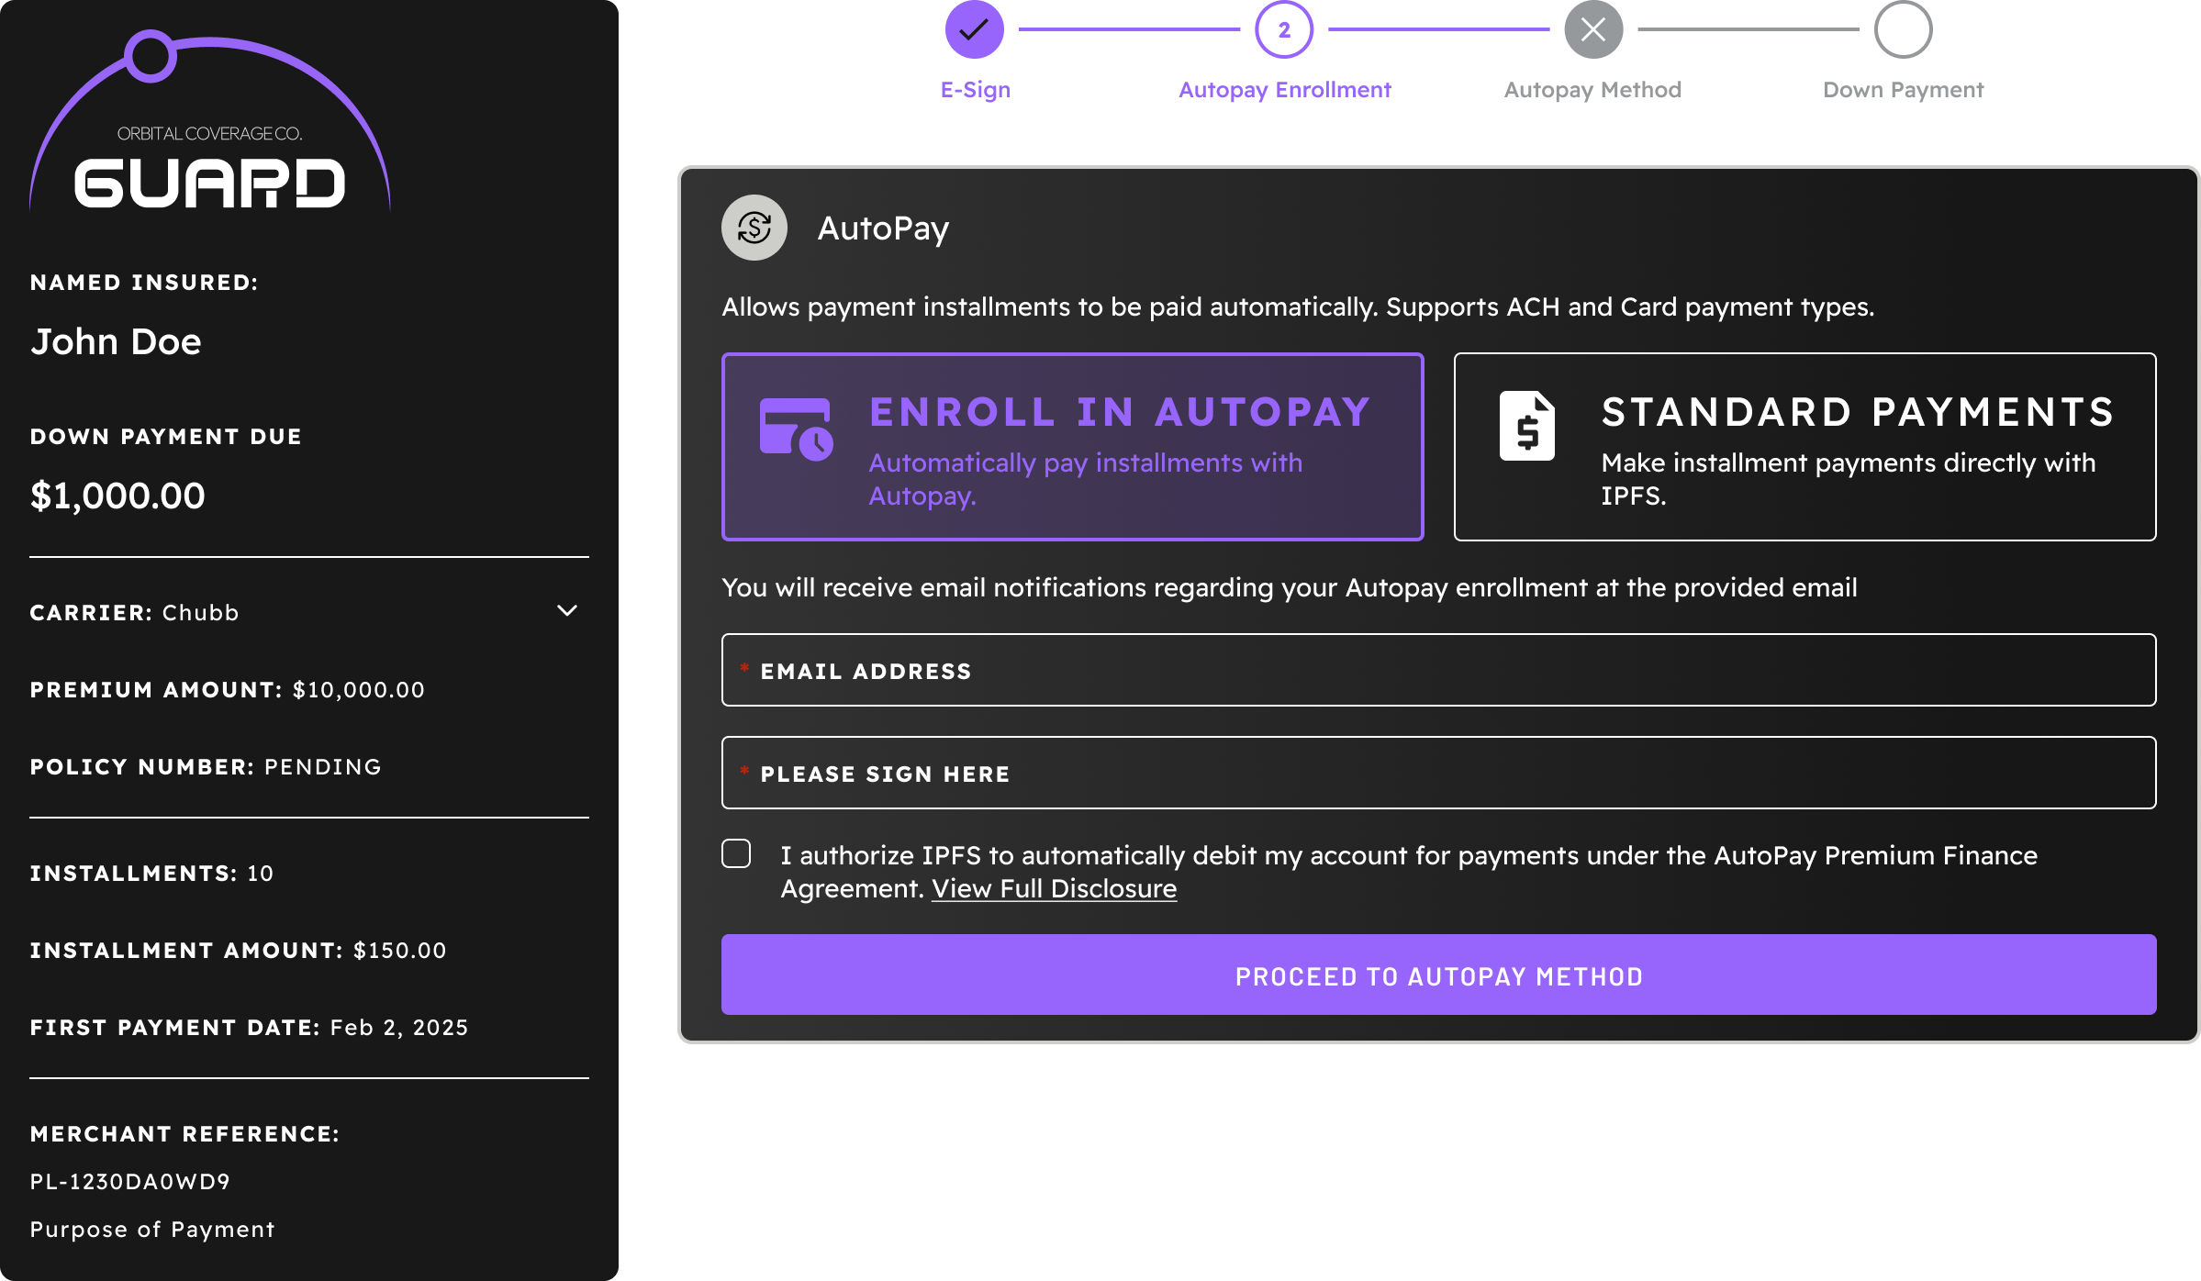
Task: Click the E-Sign completed checkmark step icon
Action: [974, 29]
